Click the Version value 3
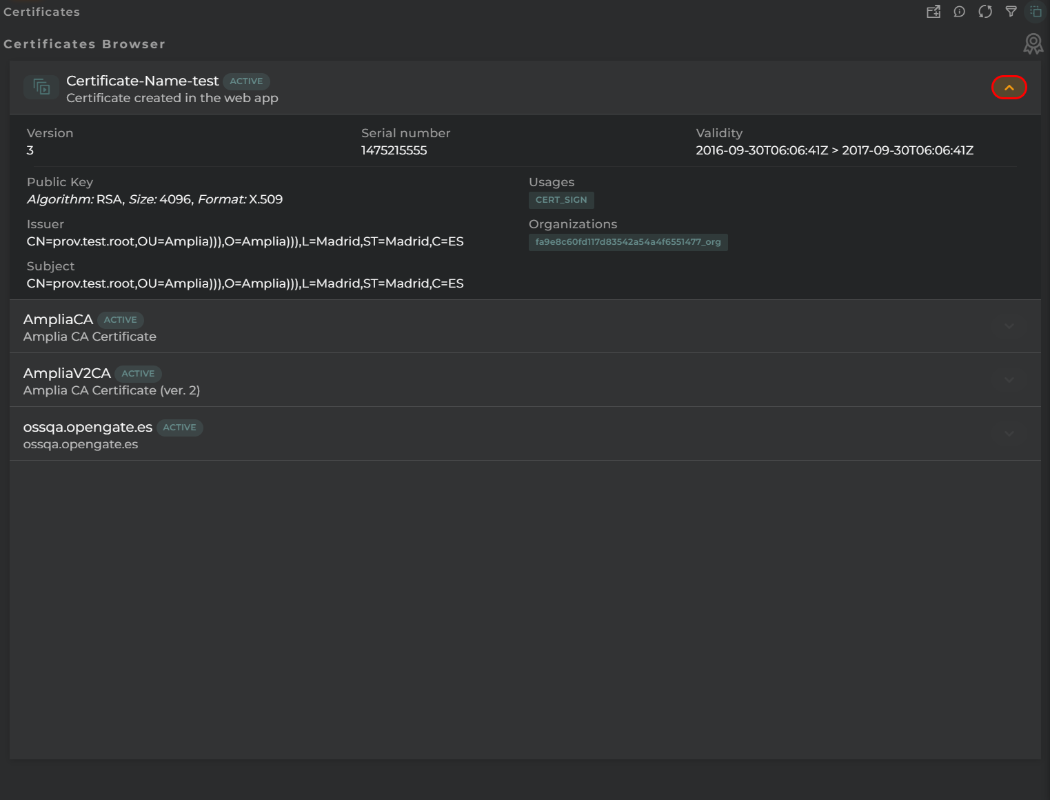 [30, 150]
